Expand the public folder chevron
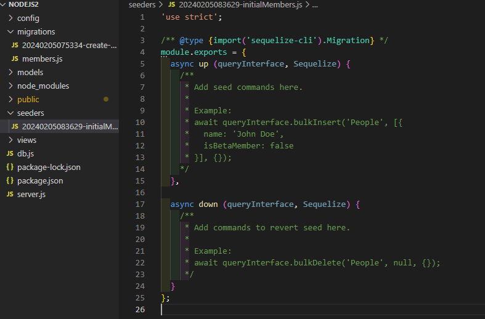Screen dimensions: 485x319 tap(10, 99)
